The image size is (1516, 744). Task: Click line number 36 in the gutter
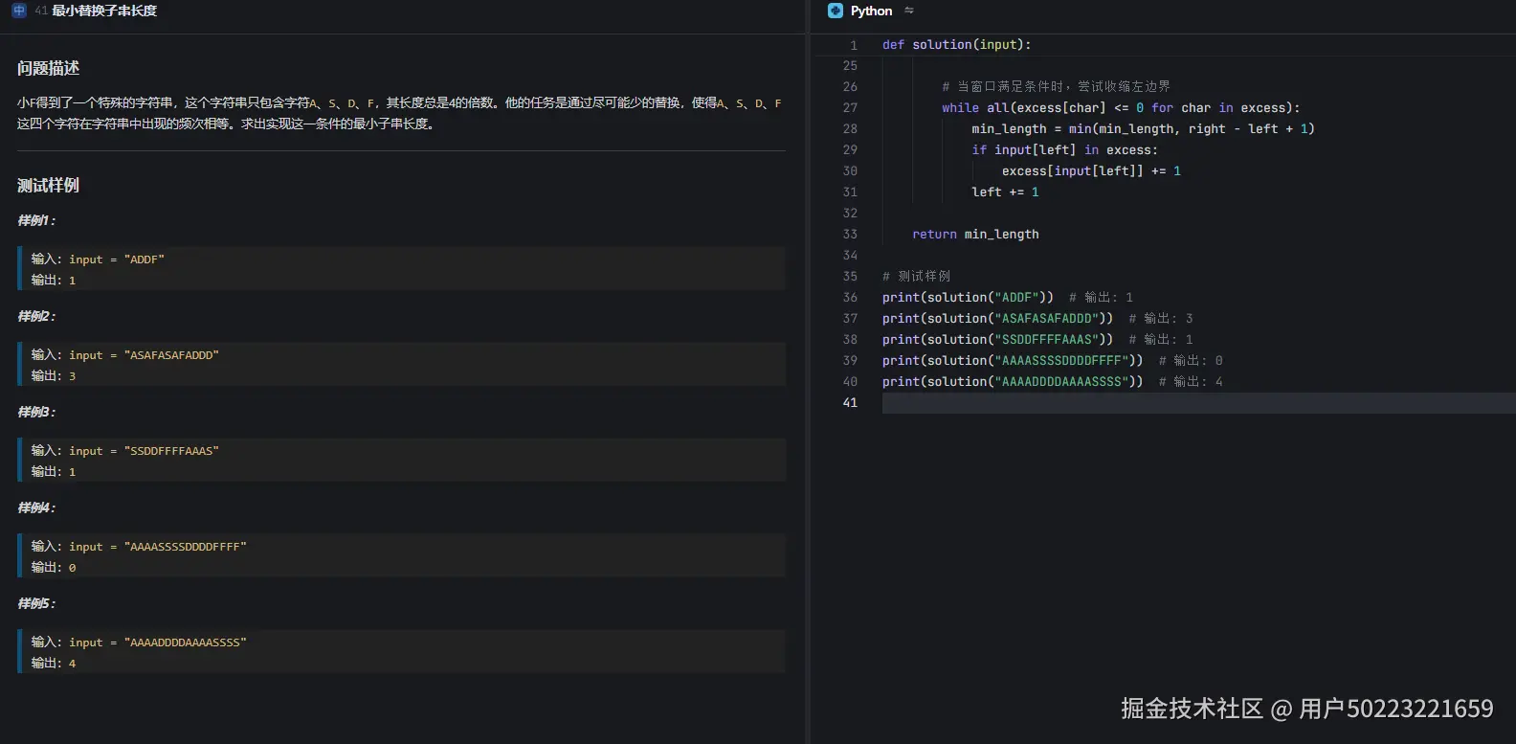click(850, 298)
